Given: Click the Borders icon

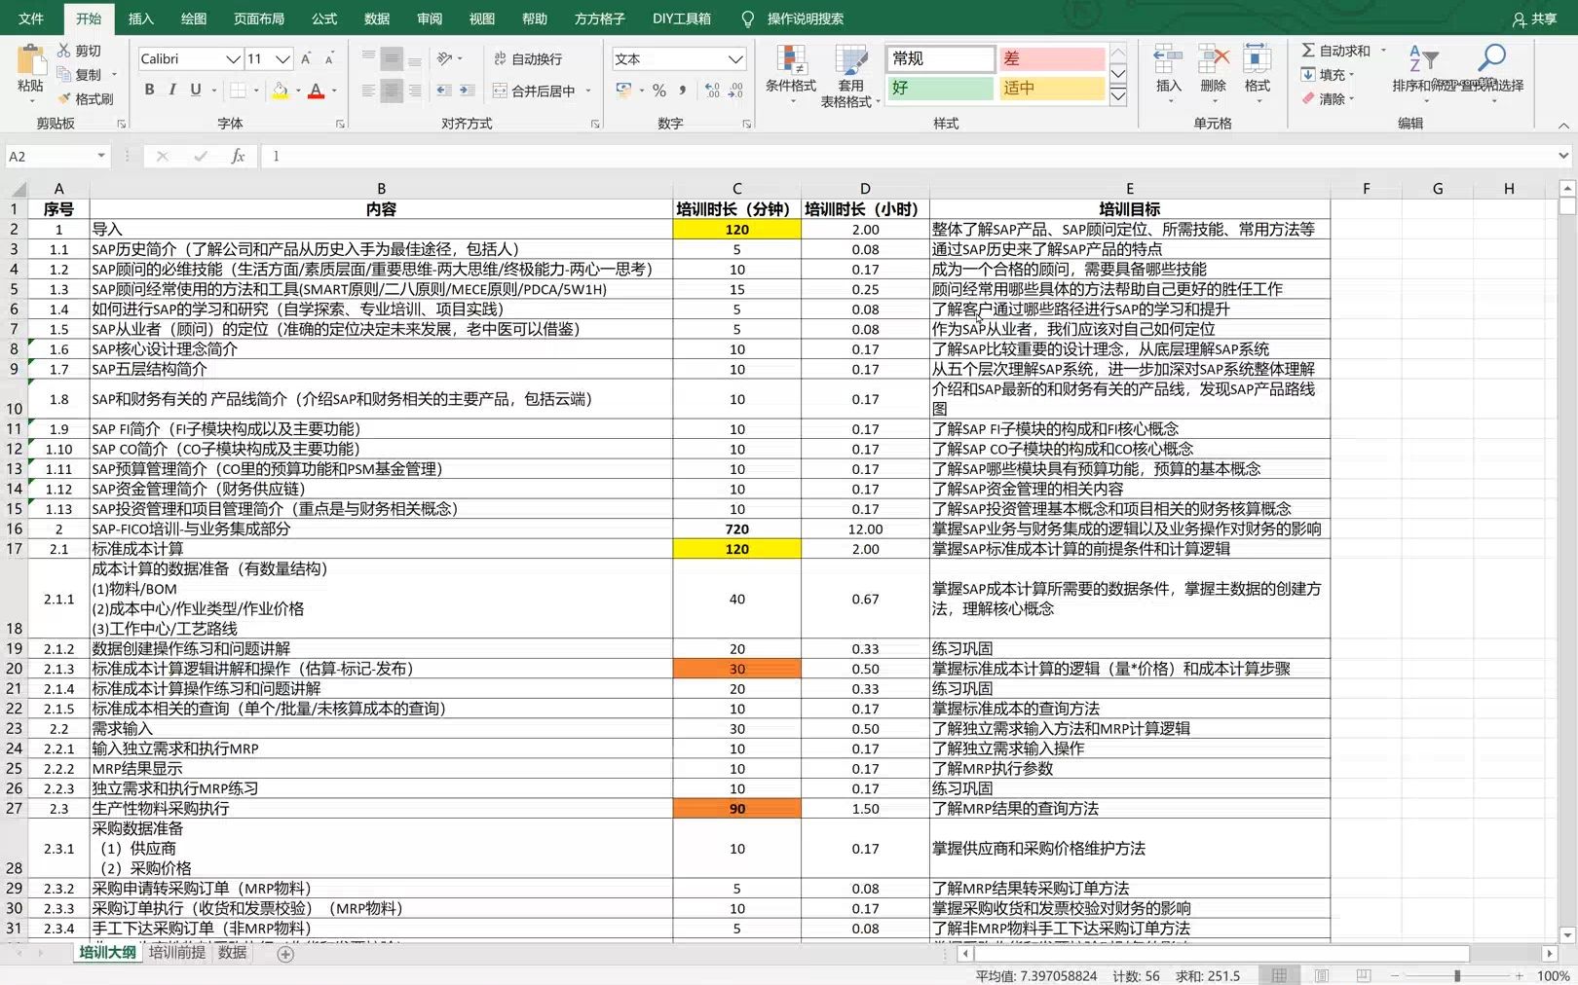Looking at the screenshot, I should click(x=238, y=90).
